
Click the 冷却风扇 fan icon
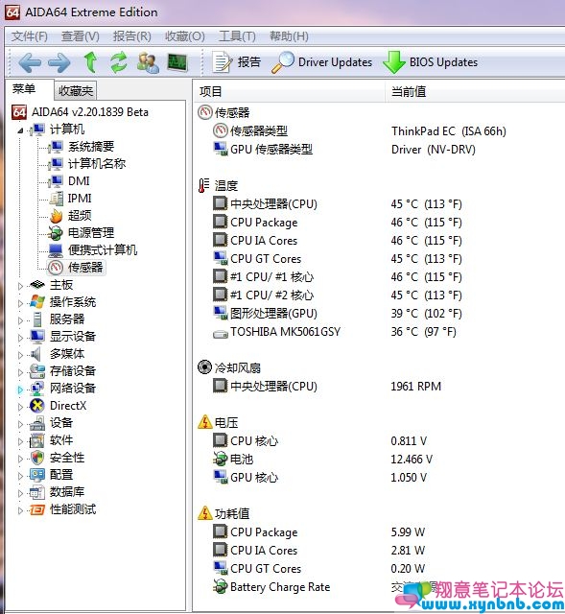pyautogui.click(x=204, y=367)
